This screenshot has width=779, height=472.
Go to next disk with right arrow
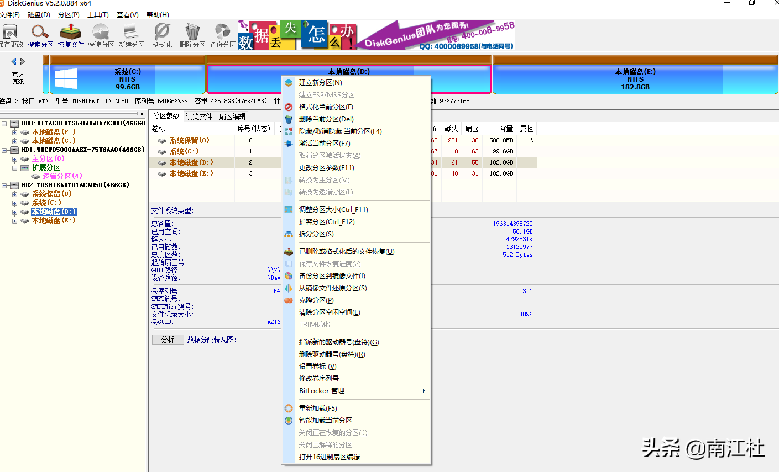(23, 61)
